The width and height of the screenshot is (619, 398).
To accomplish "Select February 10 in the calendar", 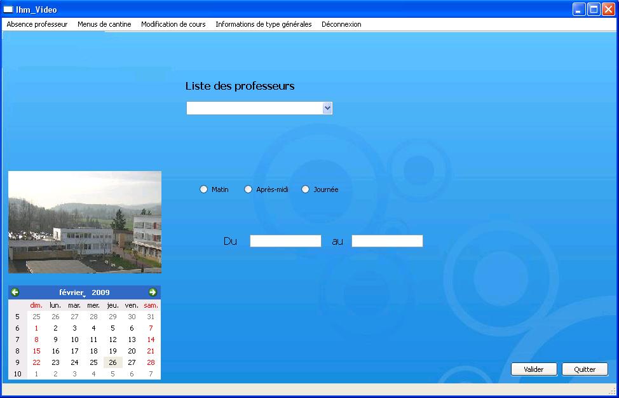I will coord(74,340).
